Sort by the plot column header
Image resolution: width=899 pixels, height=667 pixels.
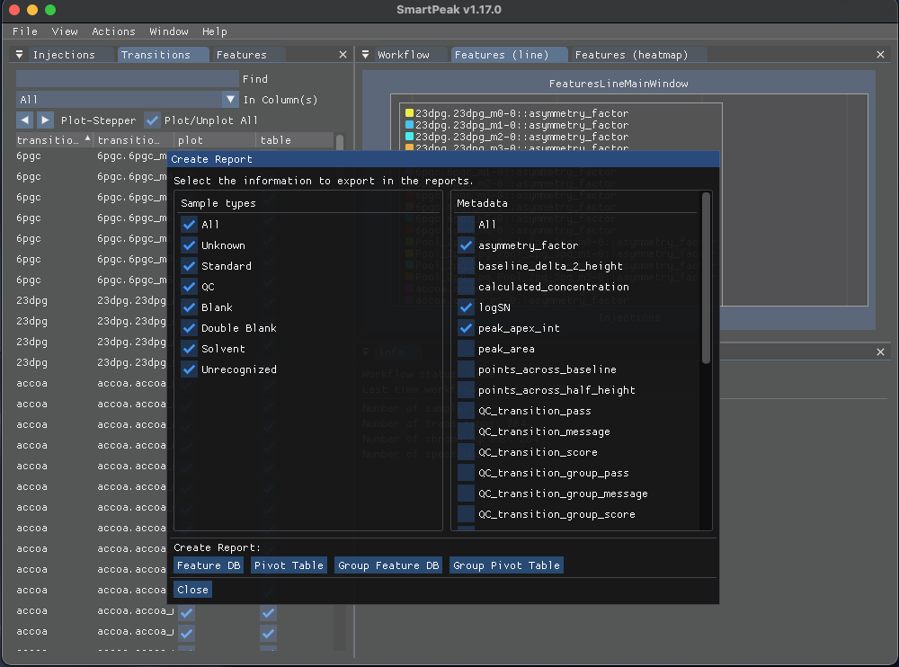[x=215, y=140]
